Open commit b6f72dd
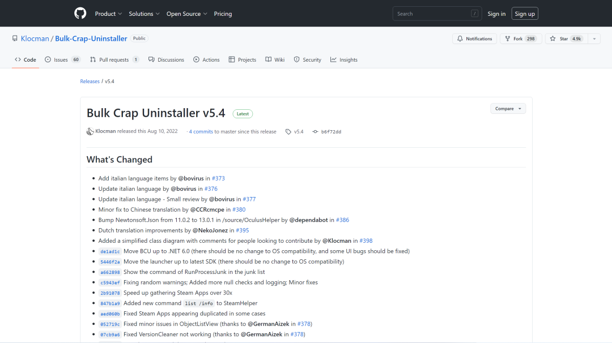The image size is (612, 343). pos(331,132)
